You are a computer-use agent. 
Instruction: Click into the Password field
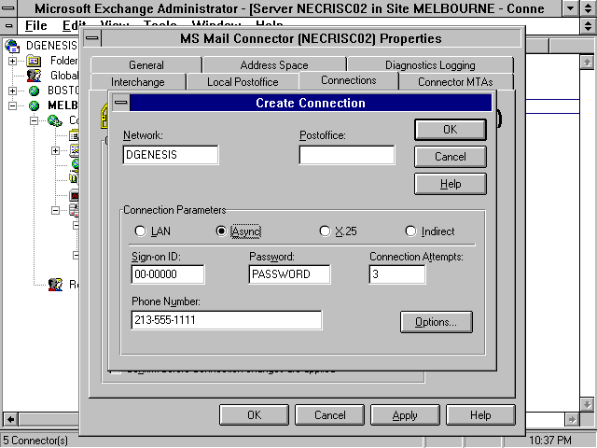(289, 274)
